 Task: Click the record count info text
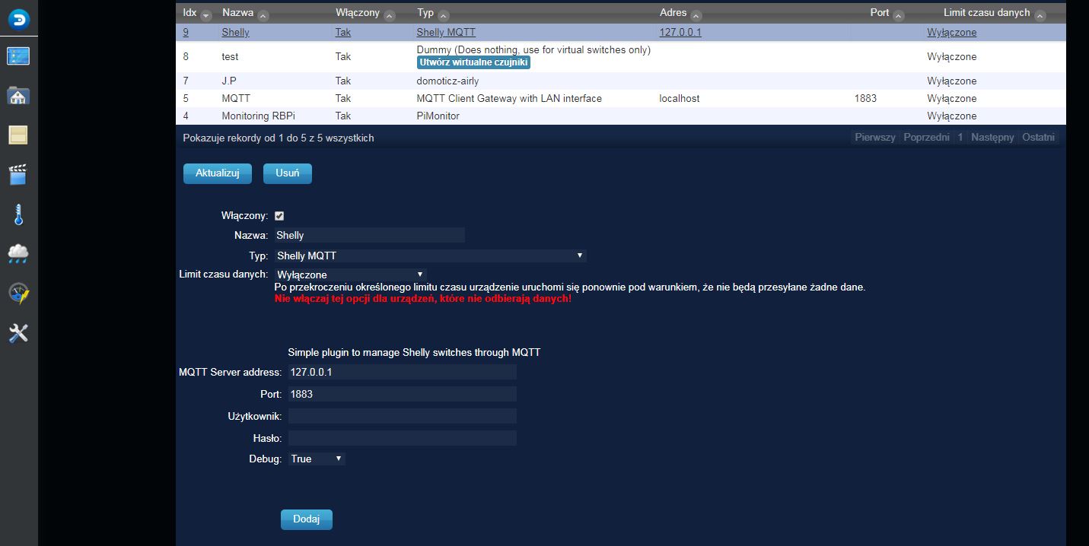[x=279, y=138]
